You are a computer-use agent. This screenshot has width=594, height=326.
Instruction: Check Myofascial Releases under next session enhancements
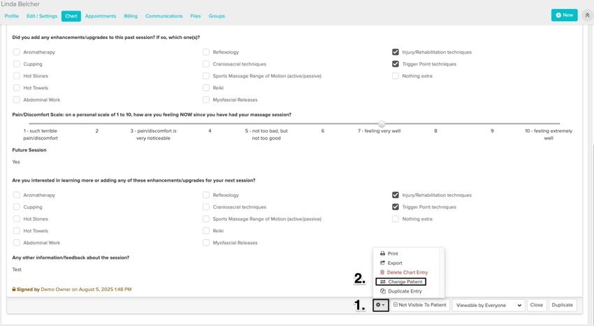(206, 243)
